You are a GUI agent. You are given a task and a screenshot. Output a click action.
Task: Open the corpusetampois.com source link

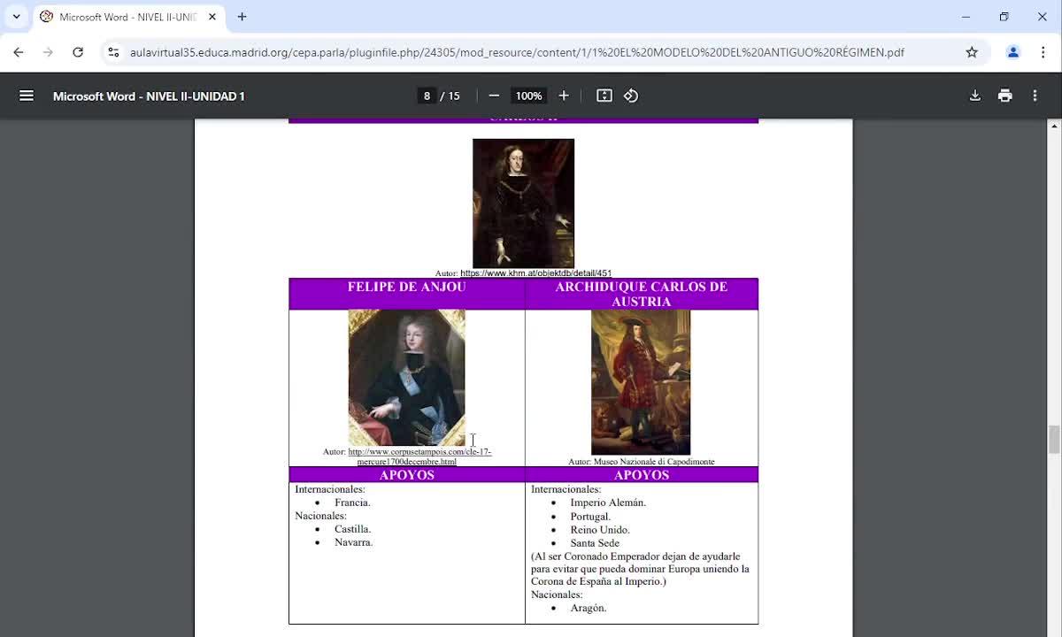tap(419, 457)
